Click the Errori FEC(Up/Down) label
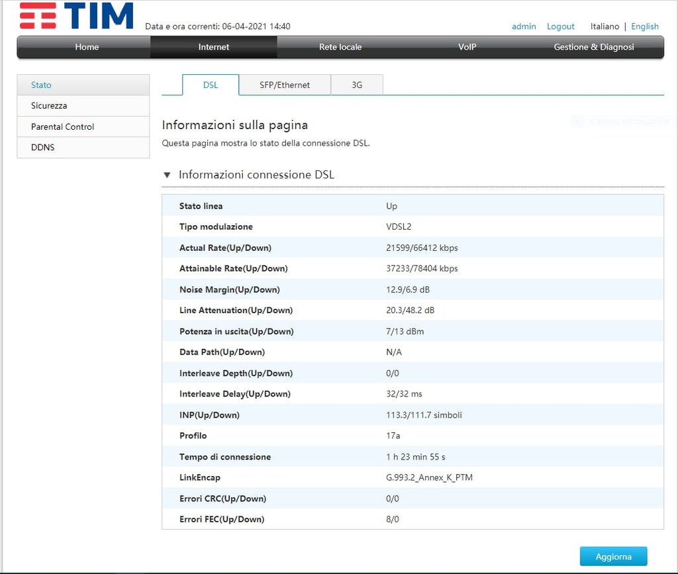This screenshot has height=574, width=678. click(x=222, y=519)
